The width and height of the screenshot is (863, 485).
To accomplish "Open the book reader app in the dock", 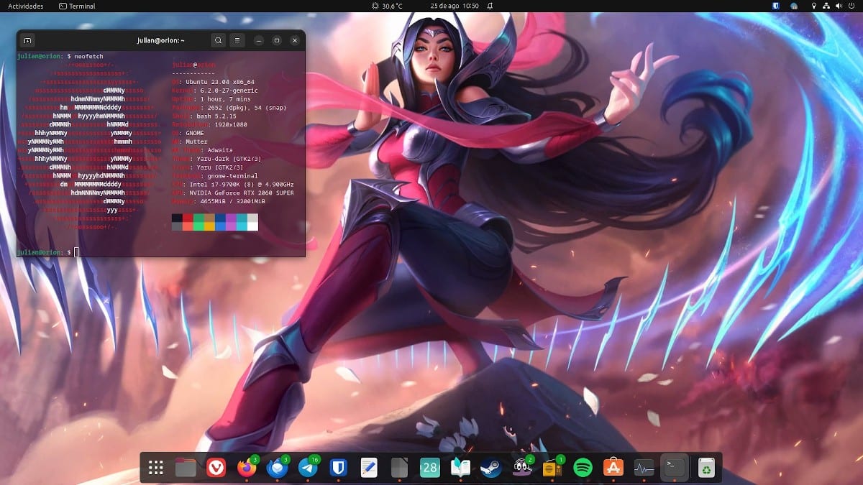I will [x=460, y=468].
